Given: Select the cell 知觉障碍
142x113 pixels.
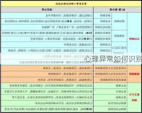Looking at the screenshot, I should (x=103, y=21).
